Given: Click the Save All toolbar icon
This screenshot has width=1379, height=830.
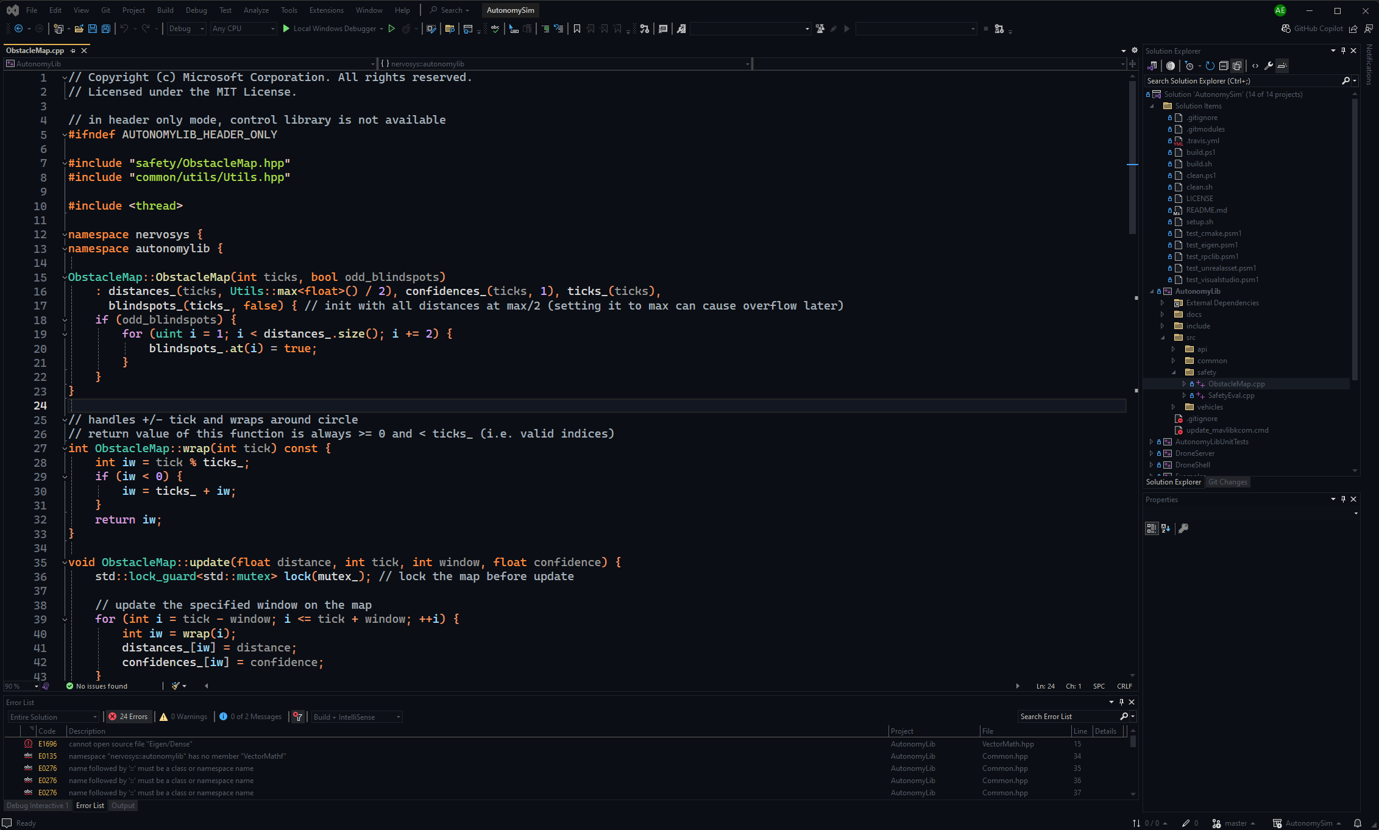Looking at the screenshot, I should 106,29.
